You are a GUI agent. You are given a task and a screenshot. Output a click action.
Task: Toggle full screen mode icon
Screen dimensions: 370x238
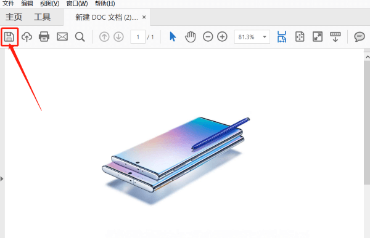(318, 37)
